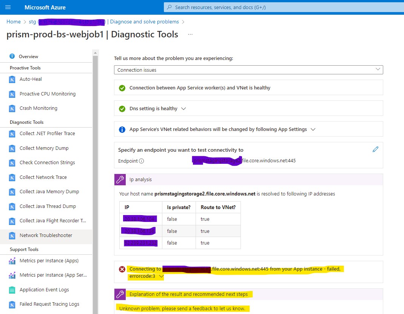Click the blue info icon for App Settings
This screenshot has width=404, height=314.
tap(122, 129)
